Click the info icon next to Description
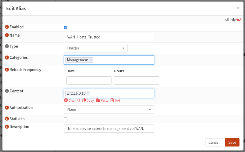 point(7,127)
